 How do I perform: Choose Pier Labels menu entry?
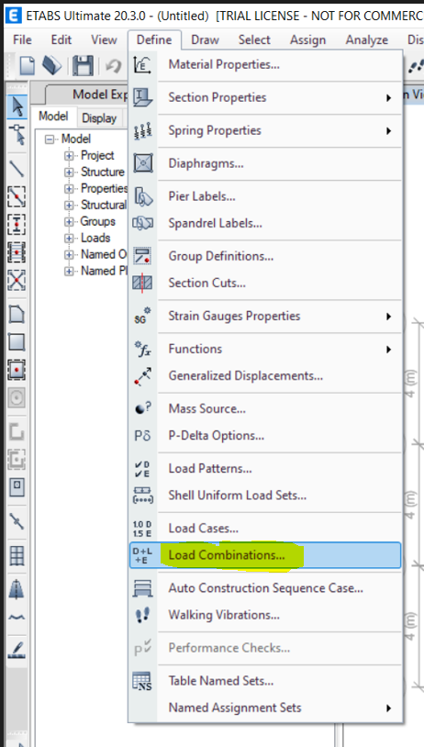pyautogui.click(x=265, y=196)
